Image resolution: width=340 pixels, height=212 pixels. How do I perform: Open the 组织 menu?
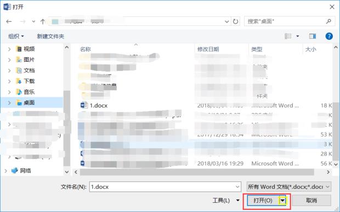(x=16, y=36)
